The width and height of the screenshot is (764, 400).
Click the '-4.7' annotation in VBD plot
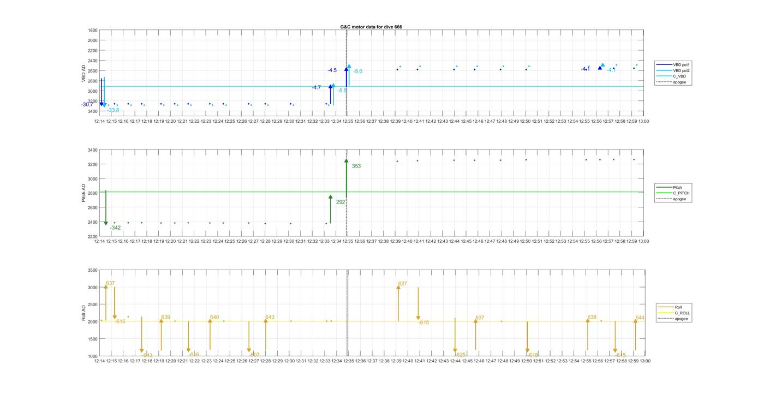click(x=317, y=87)
